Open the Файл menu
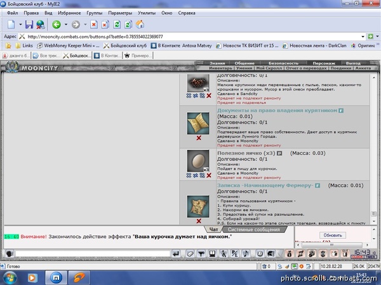381x285 pixels. 13,13
